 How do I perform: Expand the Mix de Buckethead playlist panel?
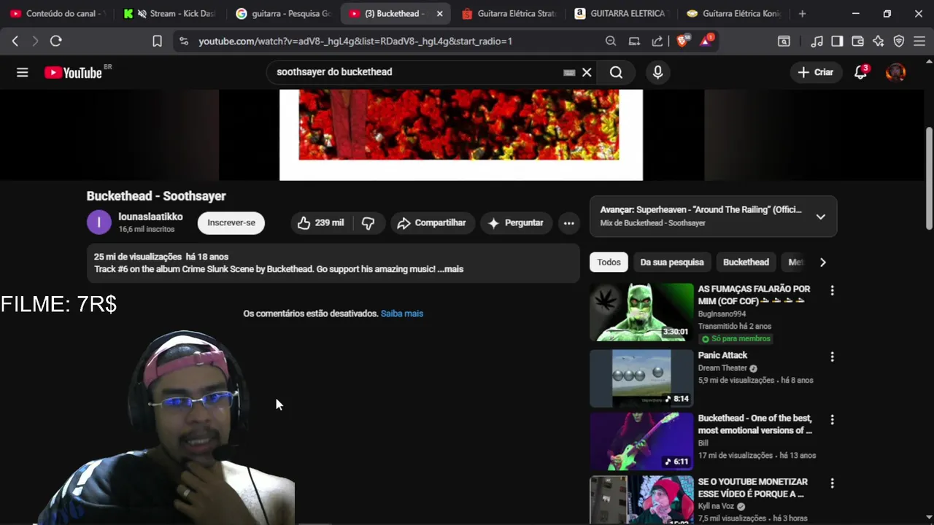tap(821, 217)
